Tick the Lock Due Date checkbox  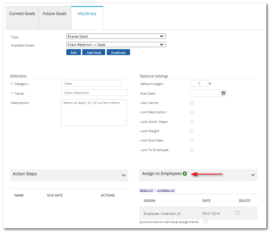tap(192, 140)
